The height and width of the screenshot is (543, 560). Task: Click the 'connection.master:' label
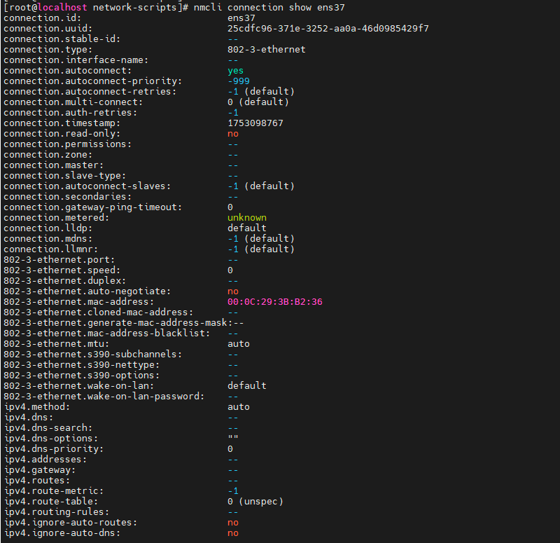coord(54,165)
